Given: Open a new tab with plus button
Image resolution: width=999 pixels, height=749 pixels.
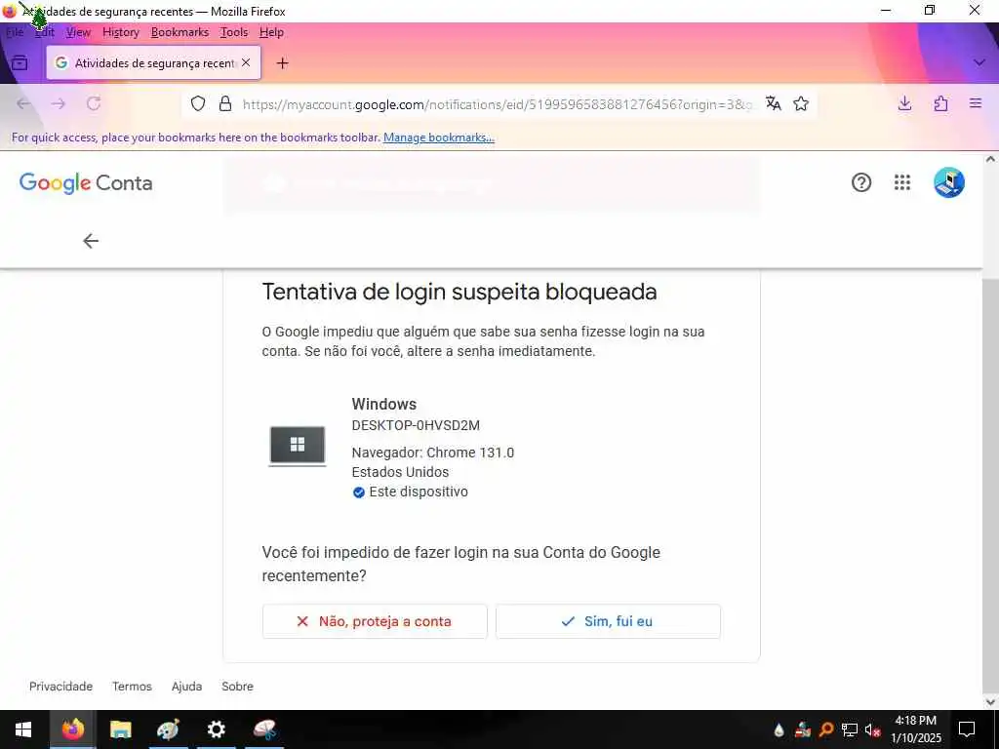Looking at the screenshot, I should (282, 63).
